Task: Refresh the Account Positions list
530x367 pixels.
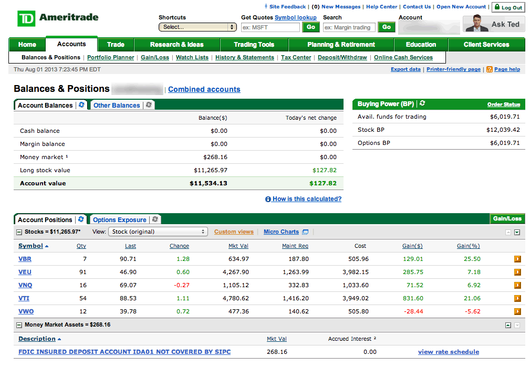Action: tap(81, 219)
